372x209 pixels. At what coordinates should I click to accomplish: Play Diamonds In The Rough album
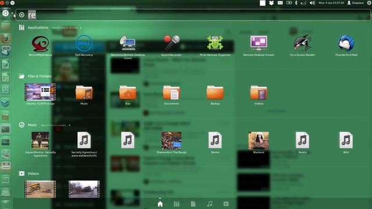tap(171, 142)
